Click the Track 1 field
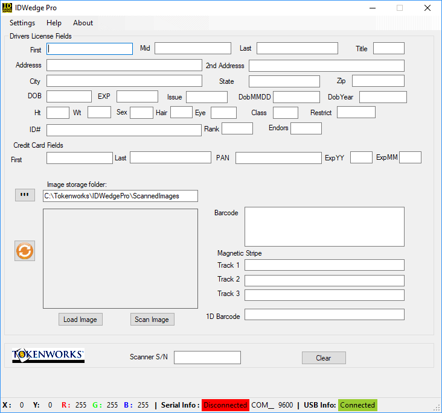Viewport: 442px width, 413px height. point(324,265)
